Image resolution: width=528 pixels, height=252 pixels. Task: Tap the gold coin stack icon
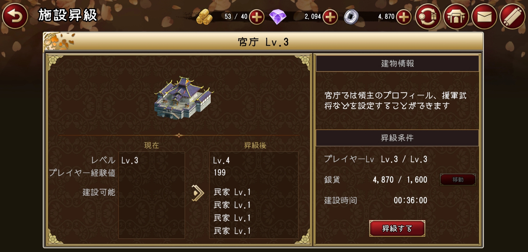(204, 17)
